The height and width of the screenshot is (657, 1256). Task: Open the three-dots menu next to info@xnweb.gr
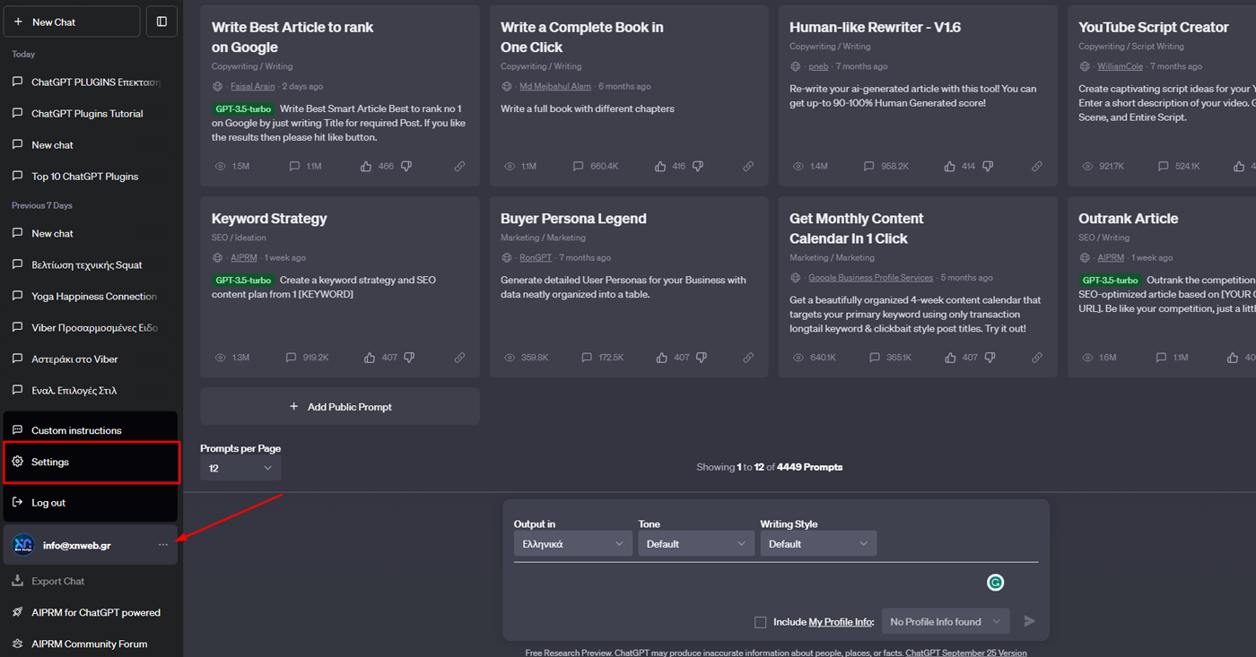tap(162, 545)
